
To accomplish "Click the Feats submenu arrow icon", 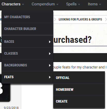I will (50, 77).
